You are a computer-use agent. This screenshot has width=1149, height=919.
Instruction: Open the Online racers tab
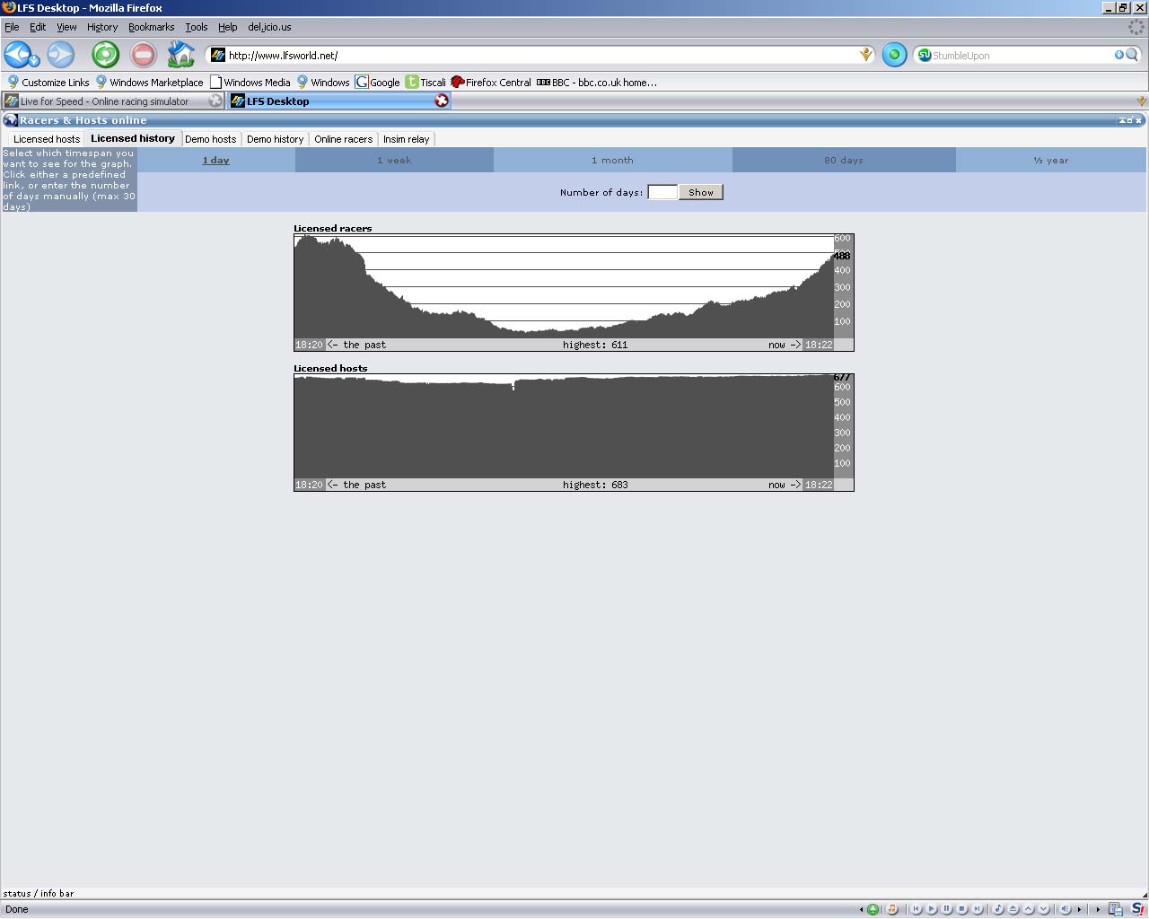[x=343, y=139]
